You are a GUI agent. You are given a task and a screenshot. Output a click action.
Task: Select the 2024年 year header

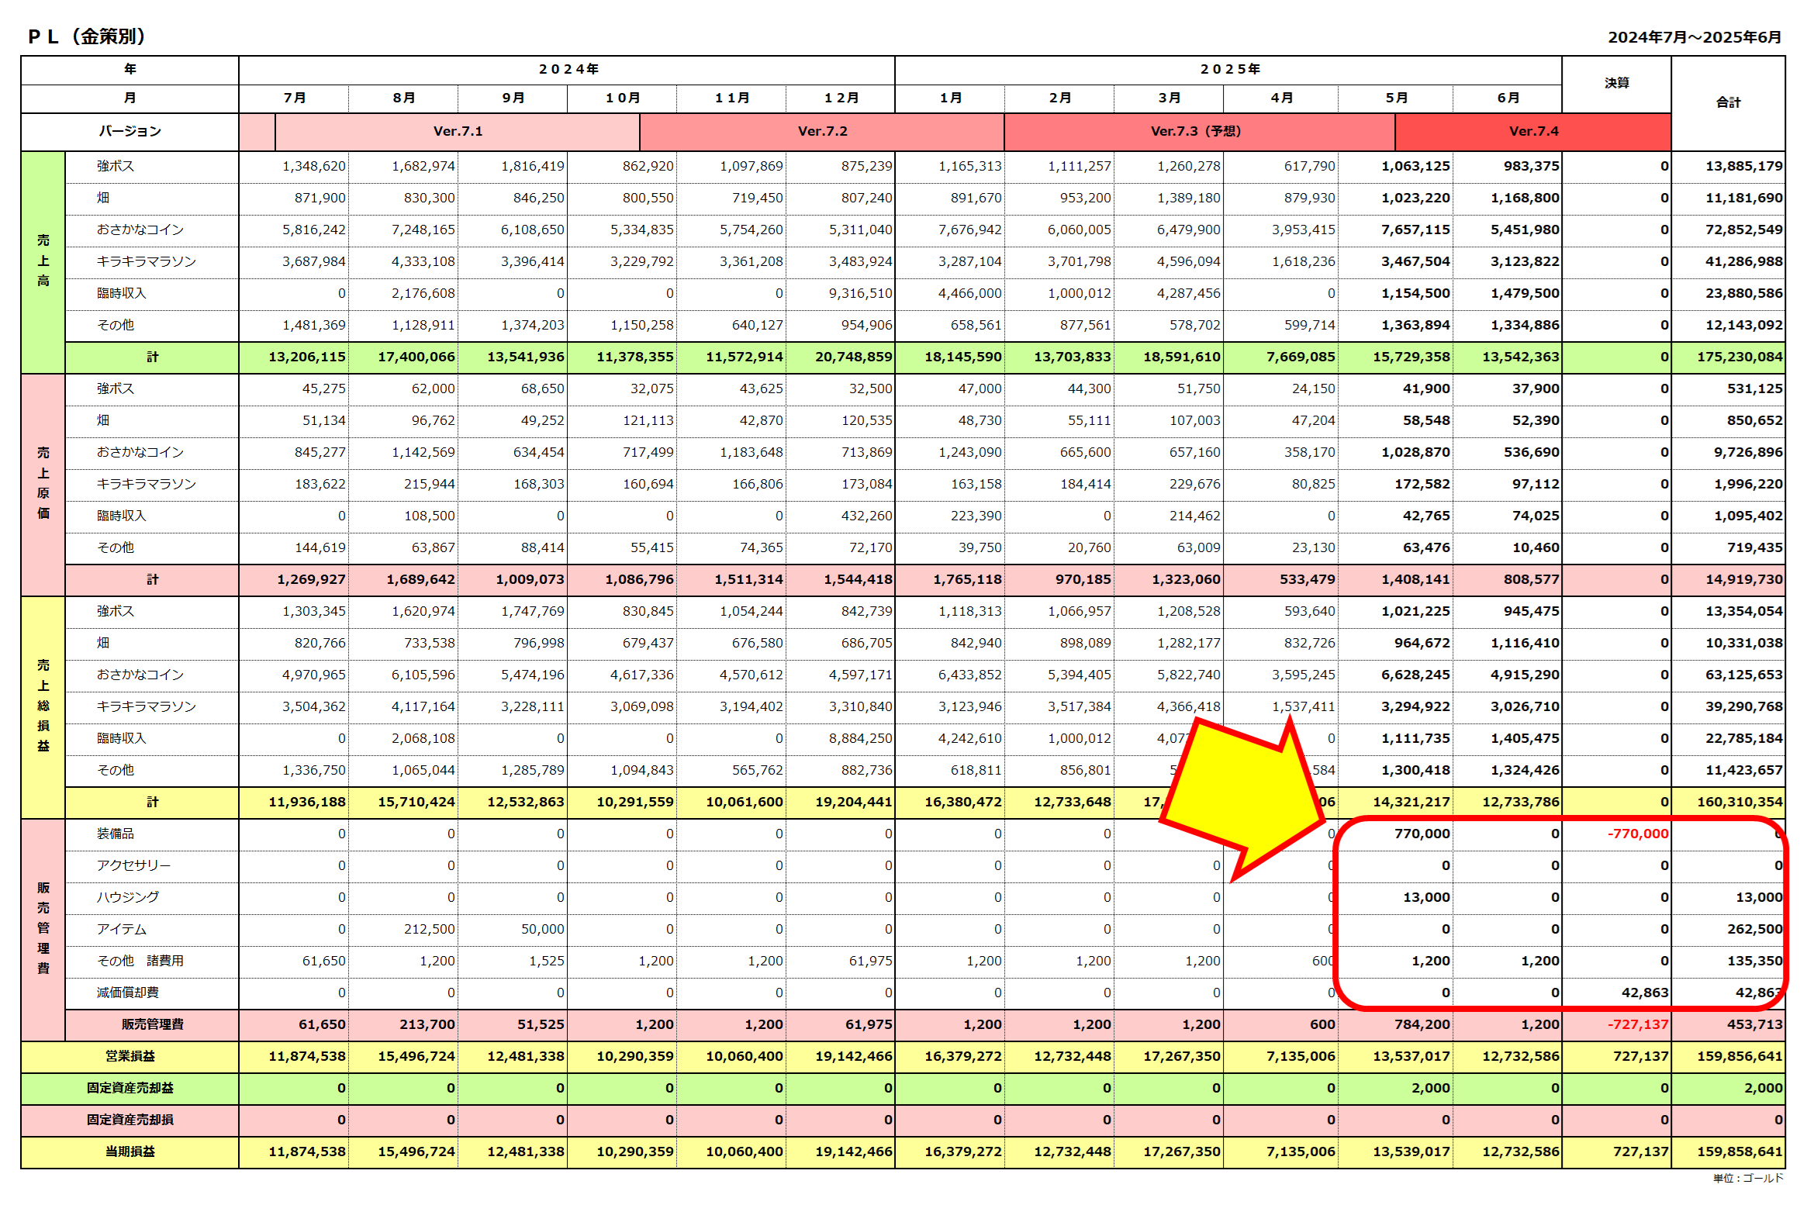[568, 69]
